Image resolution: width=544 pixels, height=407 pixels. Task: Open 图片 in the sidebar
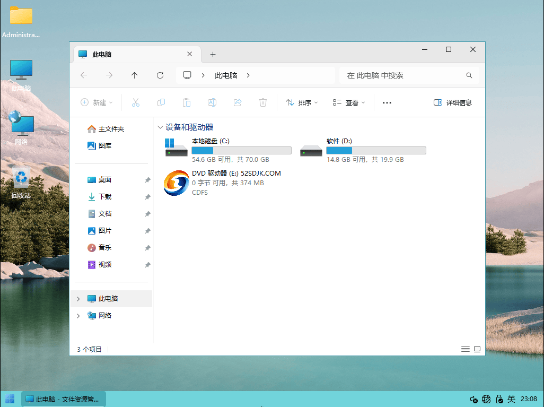pyautogui.click(x=100, y=231)
